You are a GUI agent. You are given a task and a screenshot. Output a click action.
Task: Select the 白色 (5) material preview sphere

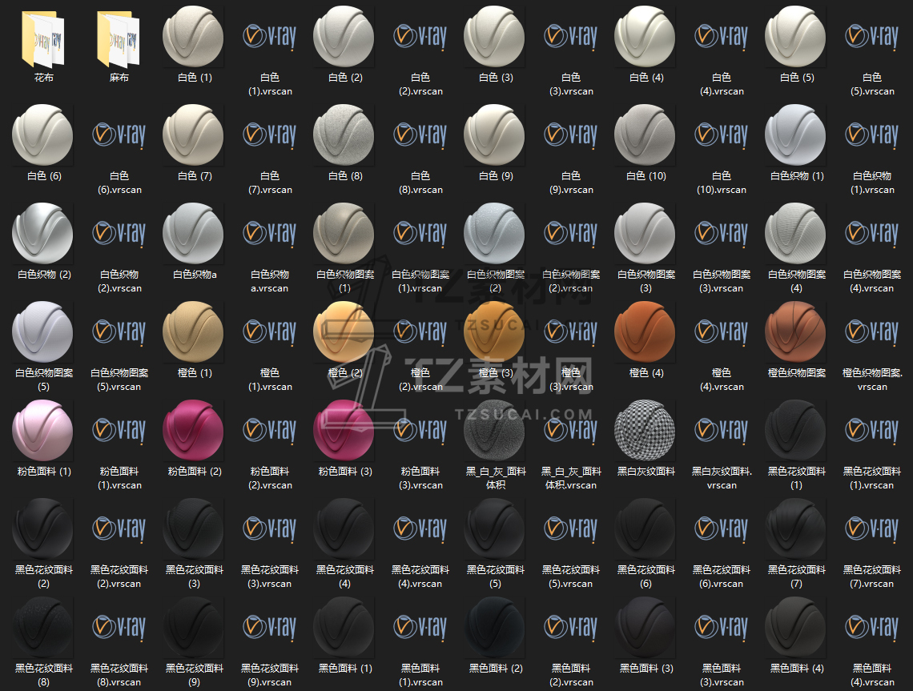click(x=795, y=37)
